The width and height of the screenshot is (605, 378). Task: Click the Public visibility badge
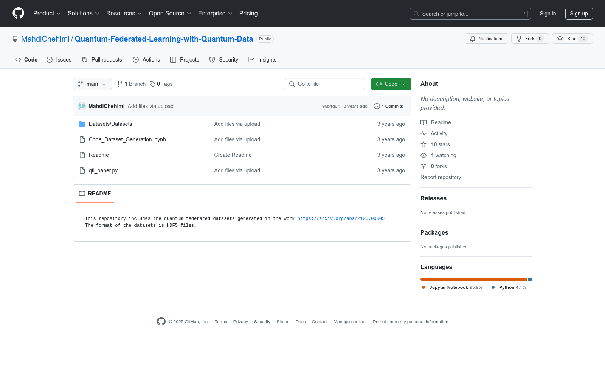265,39
